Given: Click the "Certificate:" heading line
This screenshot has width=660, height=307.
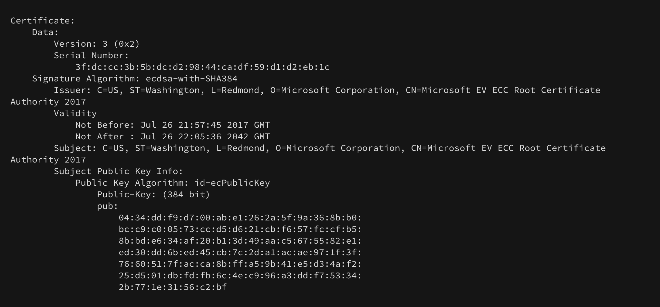Looking at the screenshot, I should (43, 21).
